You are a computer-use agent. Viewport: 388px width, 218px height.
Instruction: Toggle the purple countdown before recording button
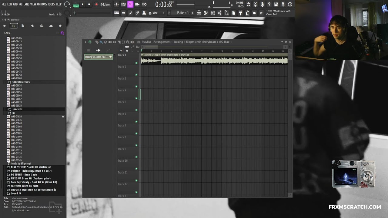point(130,4)
